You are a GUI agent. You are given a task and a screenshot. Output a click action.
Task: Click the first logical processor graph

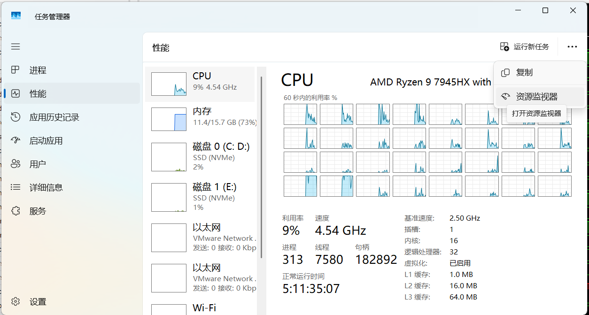click(300, 114)
